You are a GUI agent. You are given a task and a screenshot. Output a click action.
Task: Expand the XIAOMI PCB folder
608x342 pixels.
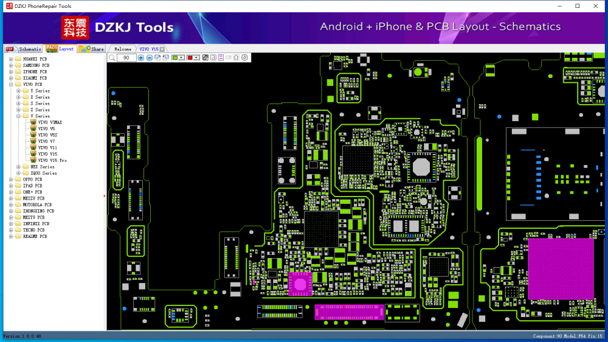click(x=11, y=78)
